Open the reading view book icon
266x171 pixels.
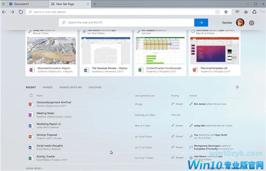[x=217, y=12]
